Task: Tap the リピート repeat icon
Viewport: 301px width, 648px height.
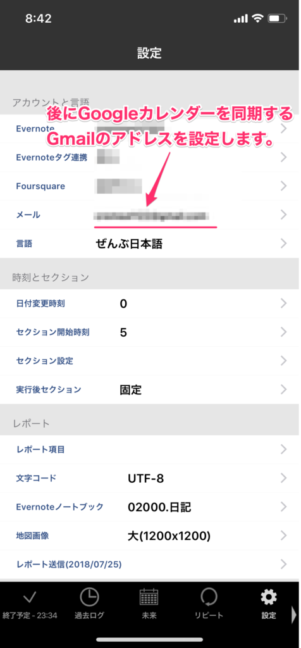Action: (209, 597)
